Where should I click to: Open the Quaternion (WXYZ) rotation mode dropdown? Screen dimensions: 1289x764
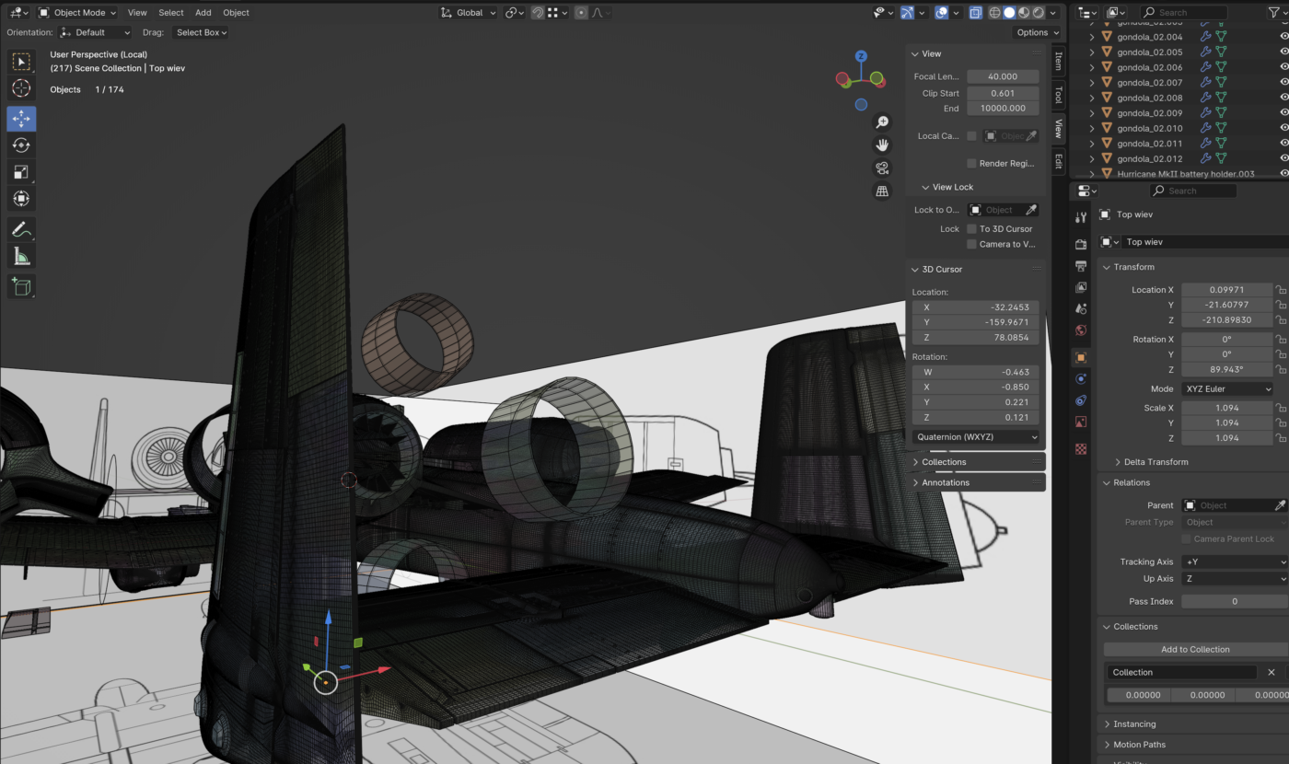[975, 436]
